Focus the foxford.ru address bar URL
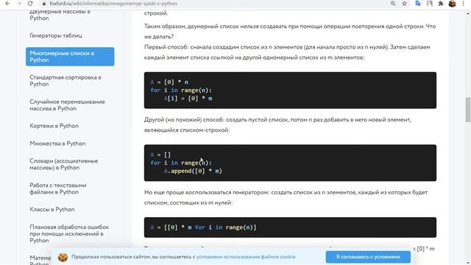This screenshot has width=471, height=265. point(113,4)
